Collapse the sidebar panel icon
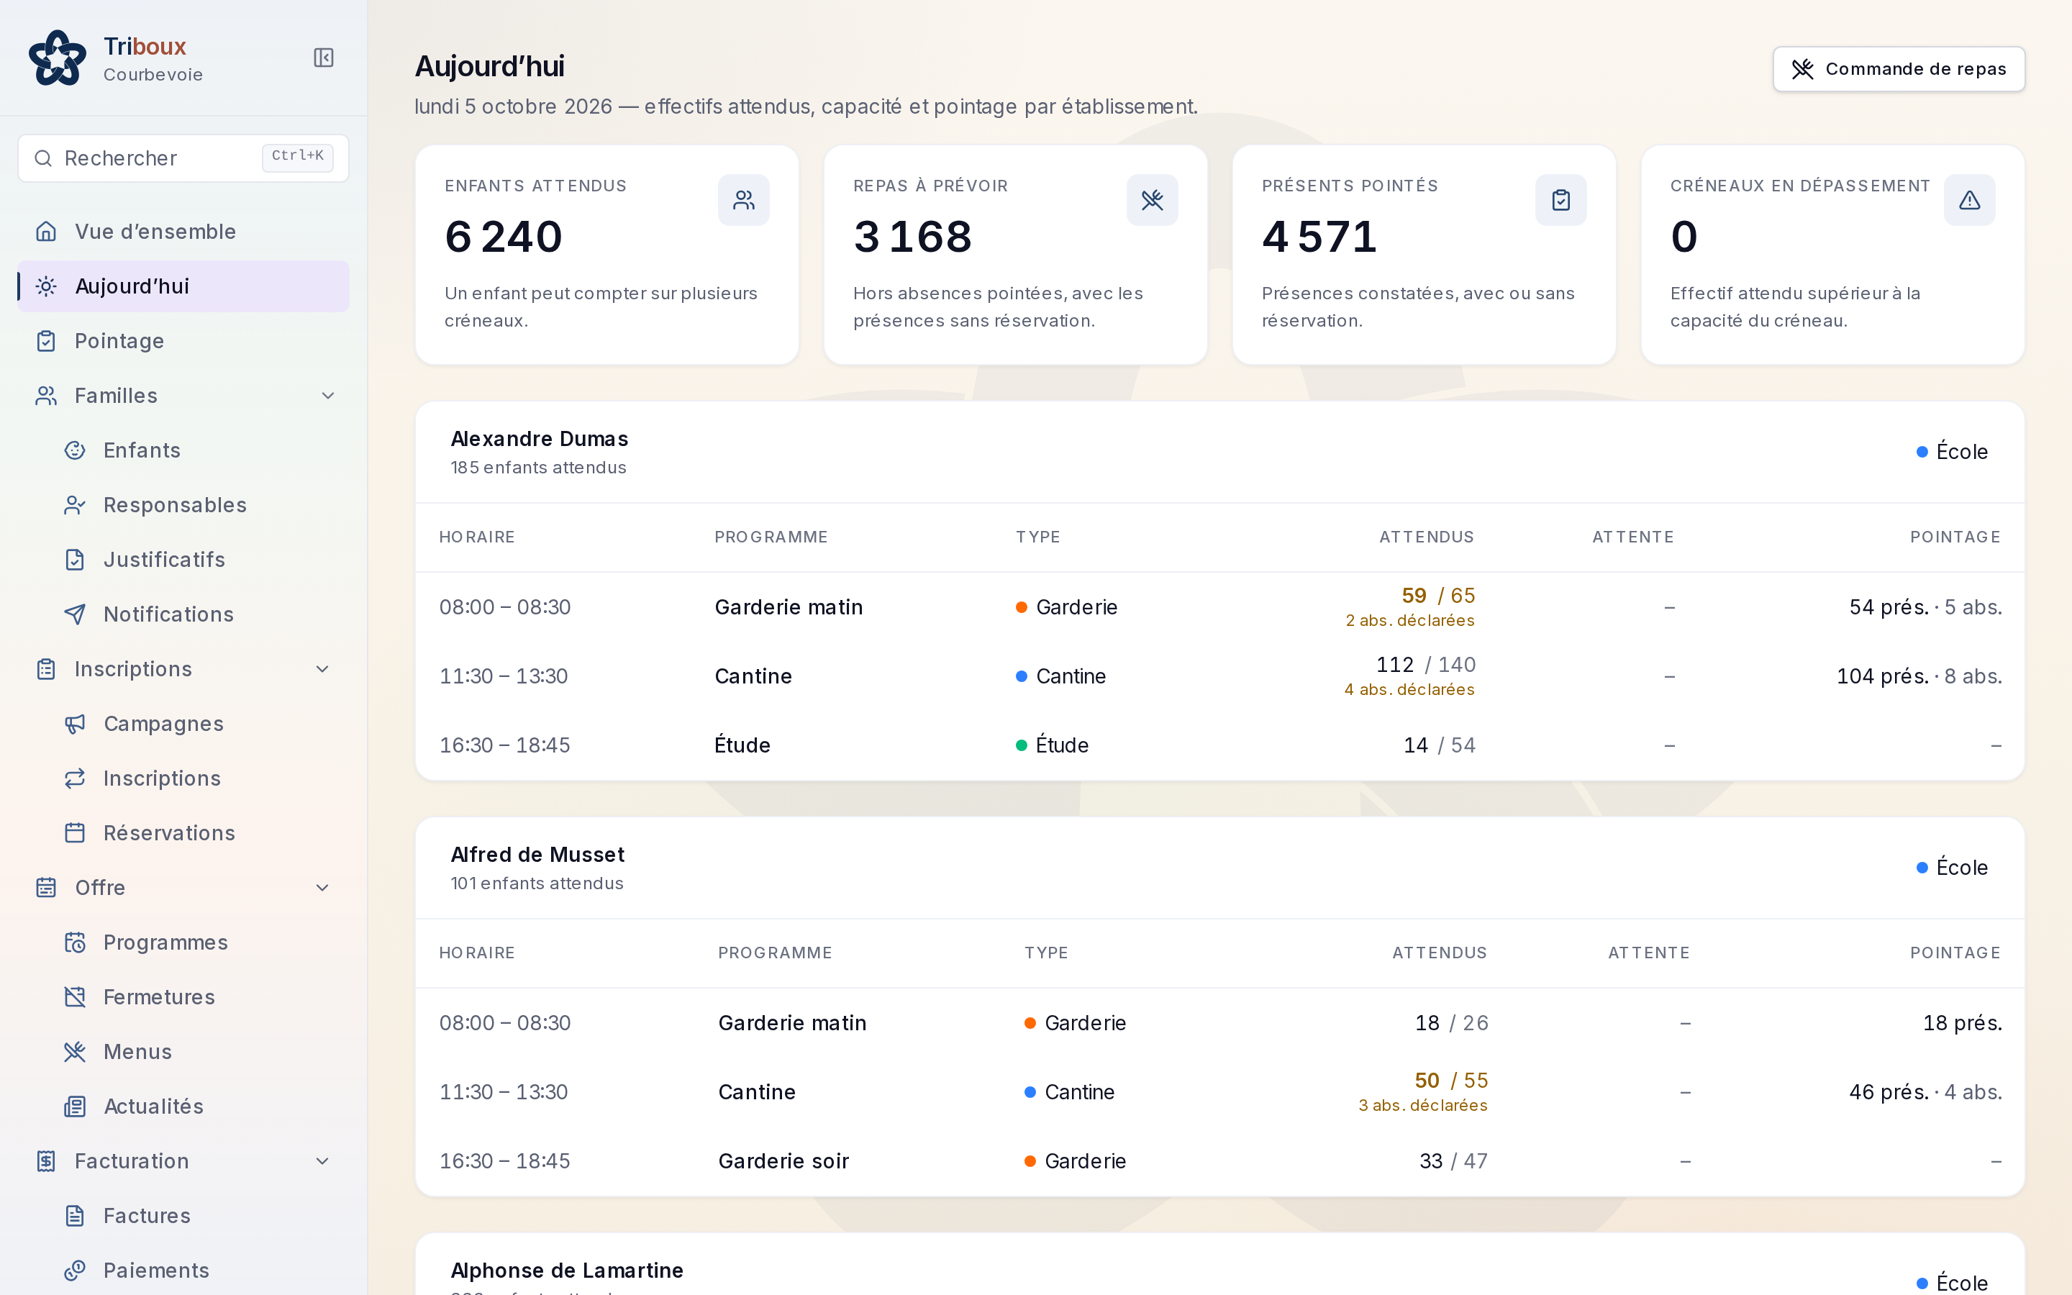Viewport: 2072px width, 1295px height. (x=324, y=58)
